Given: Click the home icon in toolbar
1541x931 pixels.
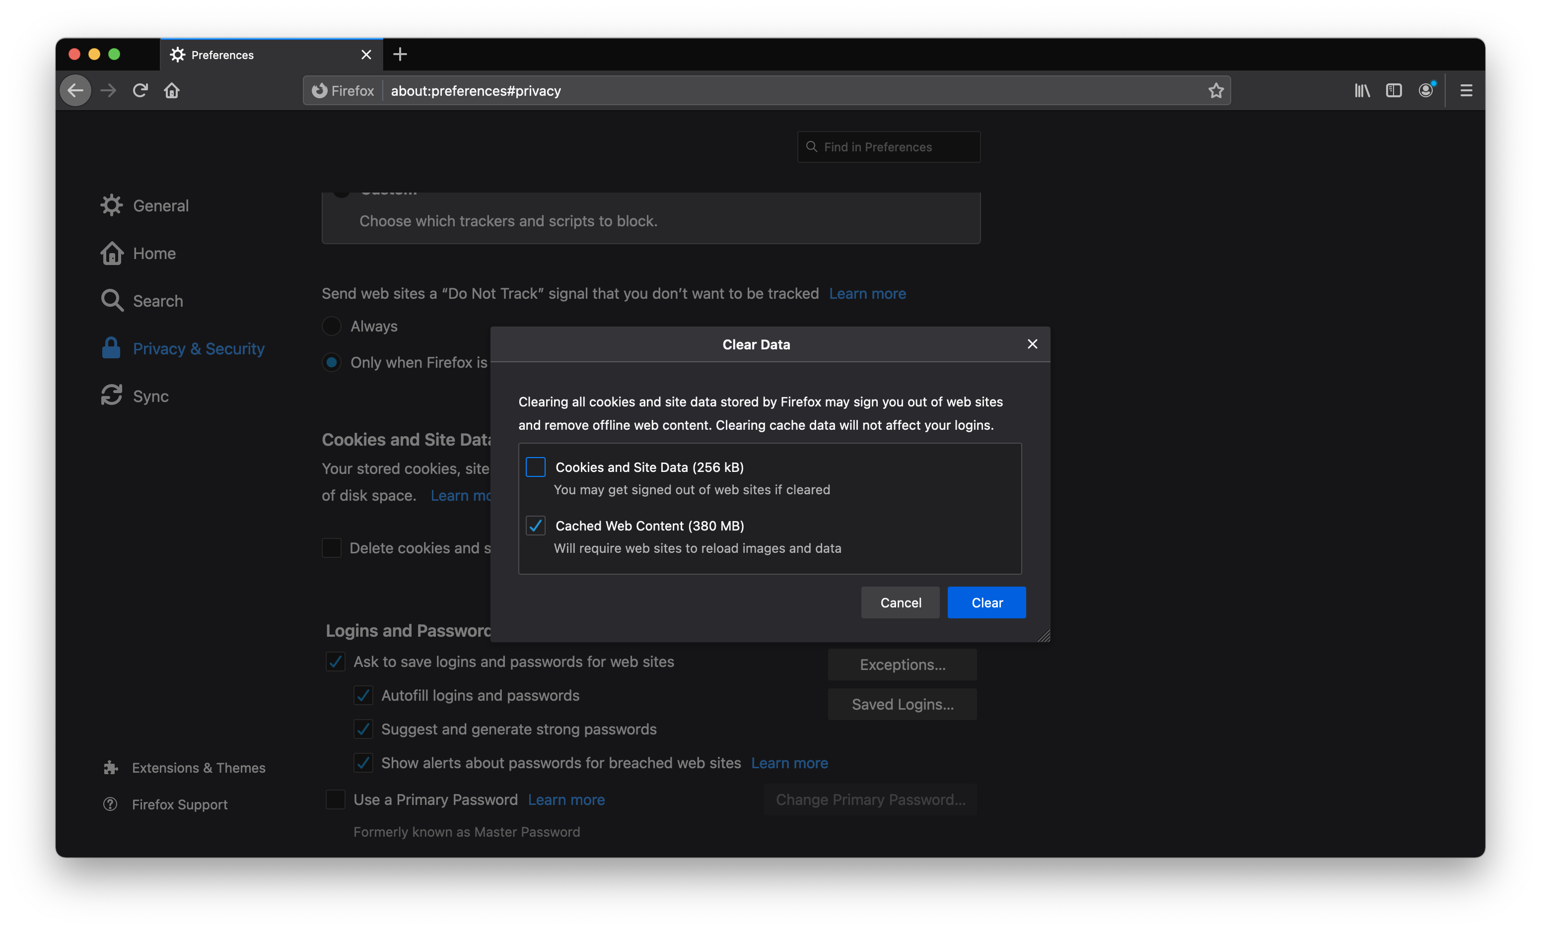Looking at the screenshot, I should pos(172,91).
